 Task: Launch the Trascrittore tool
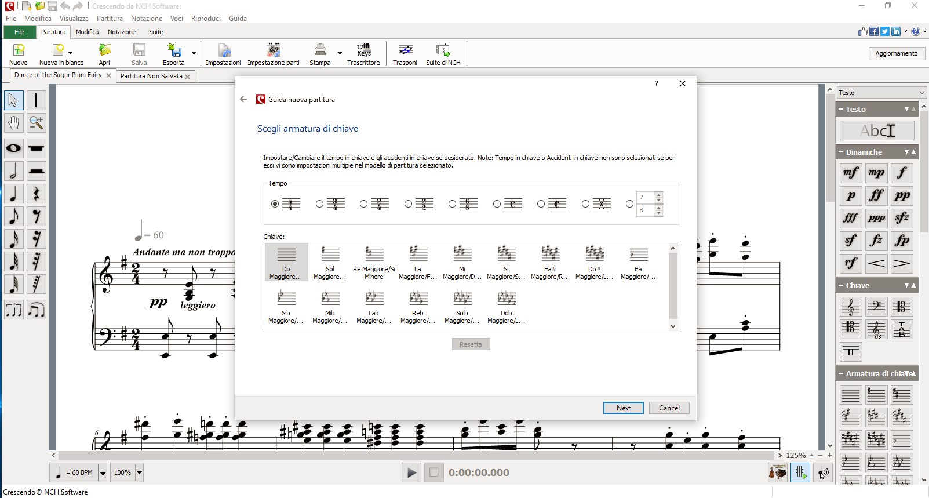[363, 54]
